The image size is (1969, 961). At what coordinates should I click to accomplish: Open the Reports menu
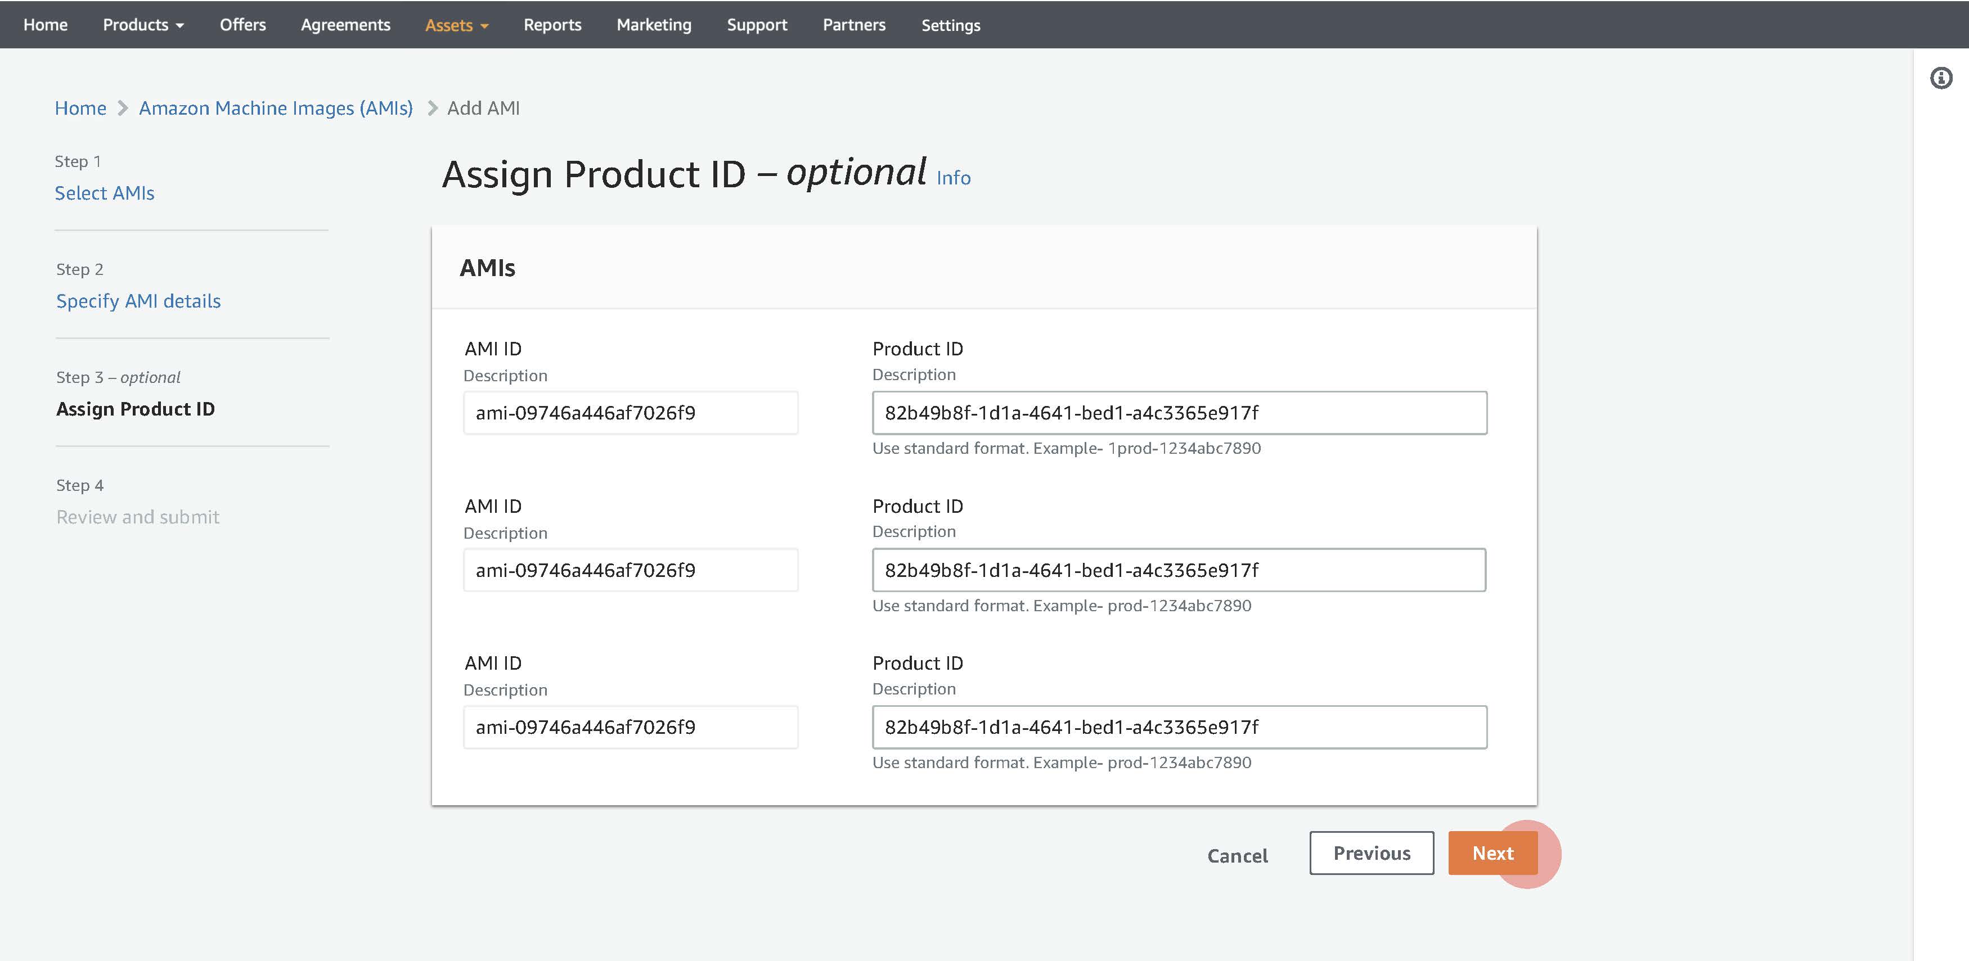tap(552, 24)
